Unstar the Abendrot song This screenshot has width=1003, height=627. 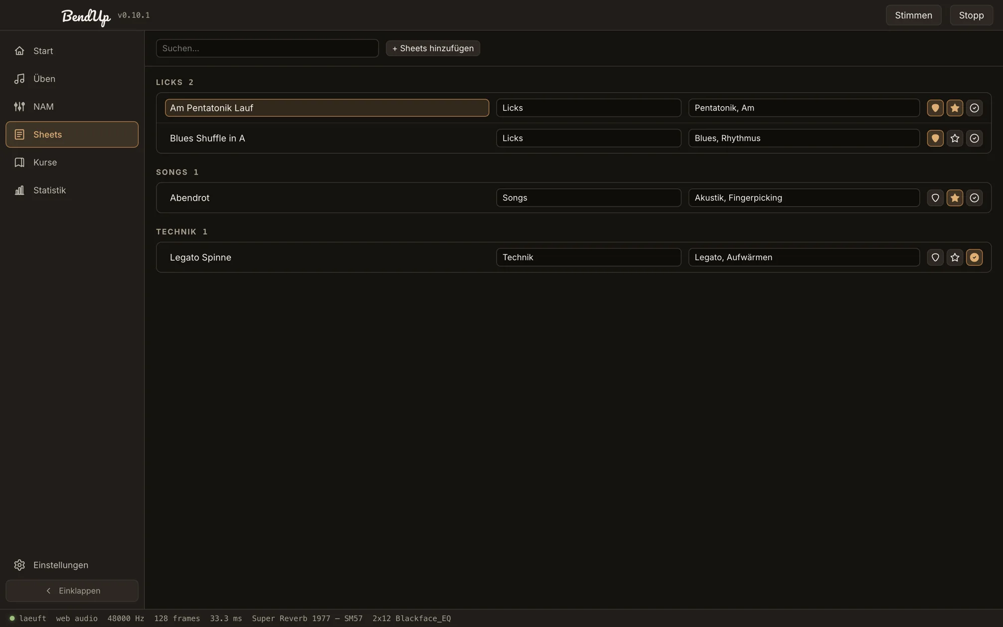click(955, 198)
